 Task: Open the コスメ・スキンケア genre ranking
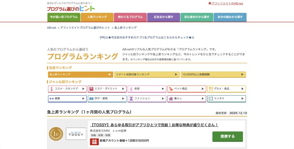[68, 89]
